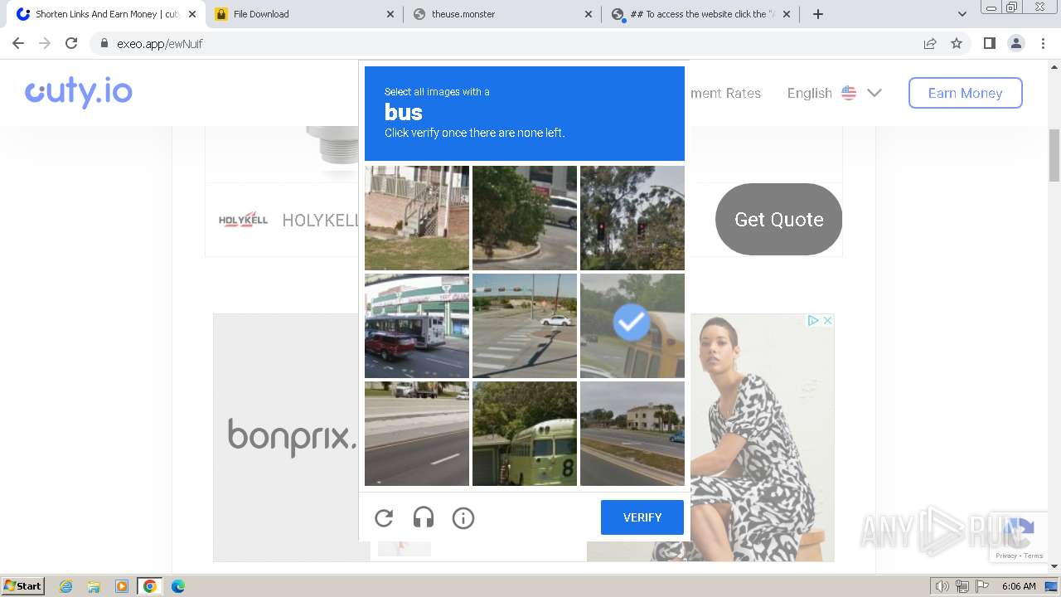The width and height of the screenshot is (1061, 597).
Task: Deselect the checked yellow school bus tile
Action: point(632,326)
